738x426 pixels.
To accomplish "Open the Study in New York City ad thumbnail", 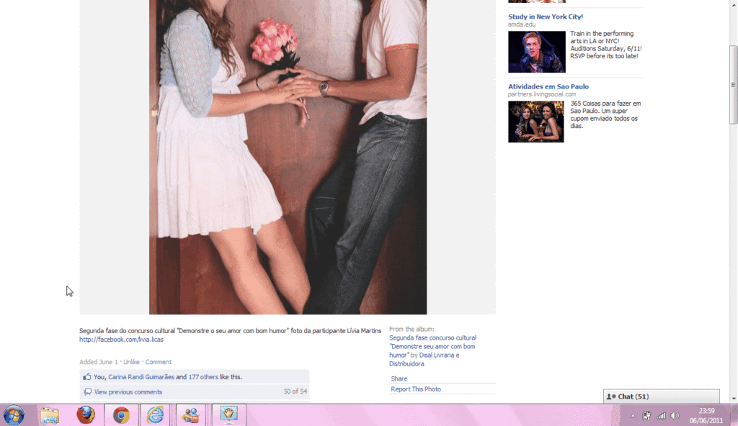I will [536, 52].
